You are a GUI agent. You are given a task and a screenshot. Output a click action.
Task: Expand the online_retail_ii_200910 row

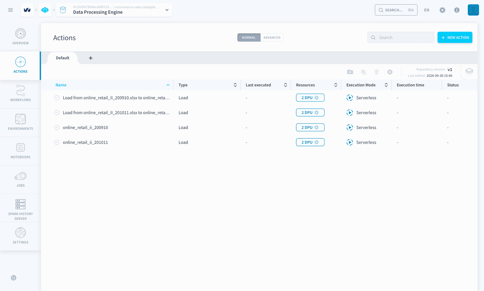click(57, 127)
